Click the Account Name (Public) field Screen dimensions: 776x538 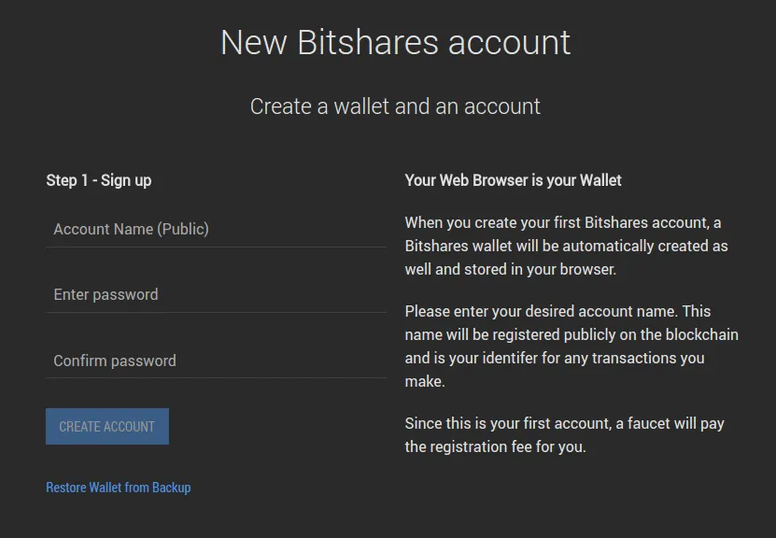[x=216, y=229]
